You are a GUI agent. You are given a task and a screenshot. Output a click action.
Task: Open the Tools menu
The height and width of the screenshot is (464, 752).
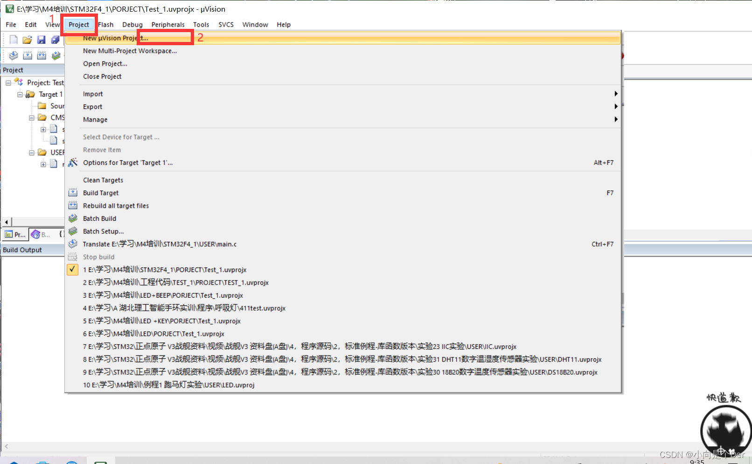pyautogui.click(x=201, y=25)
